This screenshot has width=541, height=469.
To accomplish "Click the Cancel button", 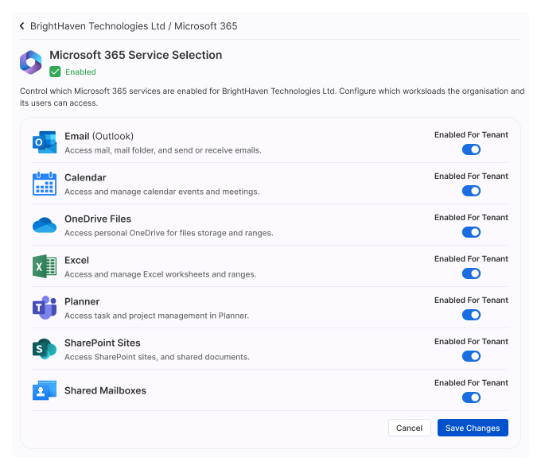I will [x=409, y=428].
